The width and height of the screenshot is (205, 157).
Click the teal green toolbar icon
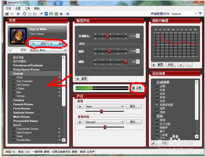coord(51,14)
